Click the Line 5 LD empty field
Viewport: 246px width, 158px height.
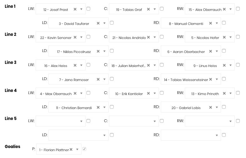pos(75,135)
